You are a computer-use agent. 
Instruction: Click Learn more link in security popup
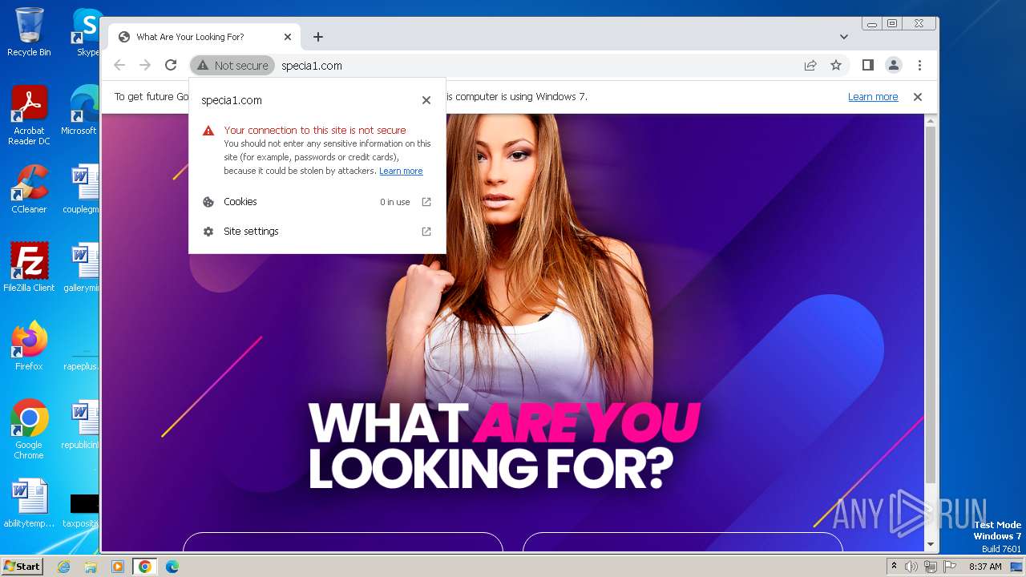click(401, 171)
